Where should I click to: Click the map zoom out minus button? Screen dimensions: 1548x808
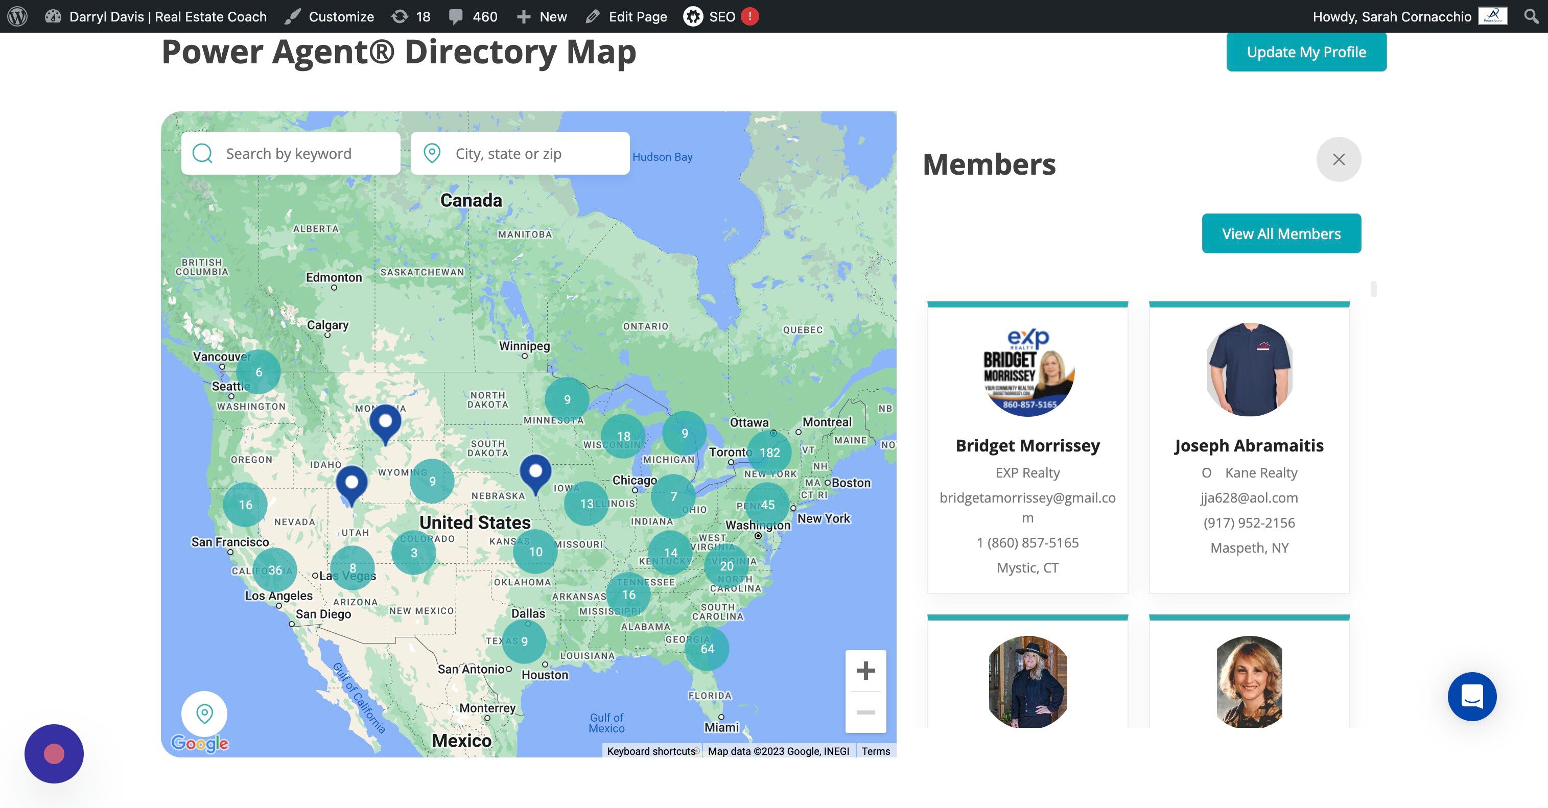pyautogui.click(x=865, y=712)
